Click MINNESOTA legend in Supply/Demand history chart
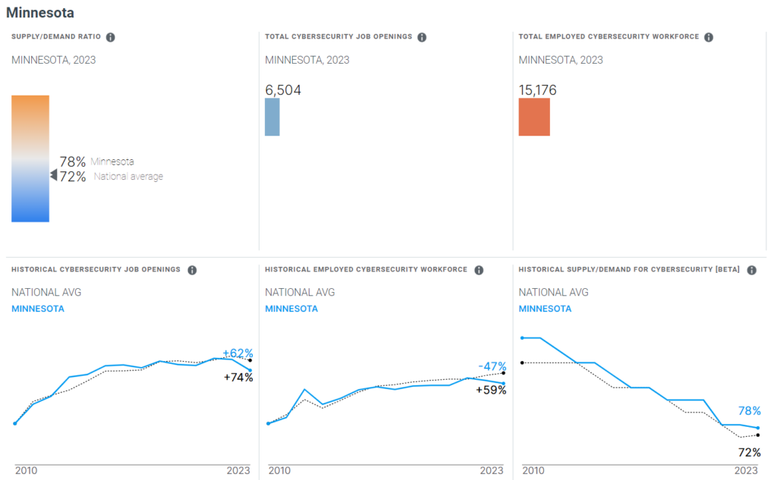 tap(545, 309)
